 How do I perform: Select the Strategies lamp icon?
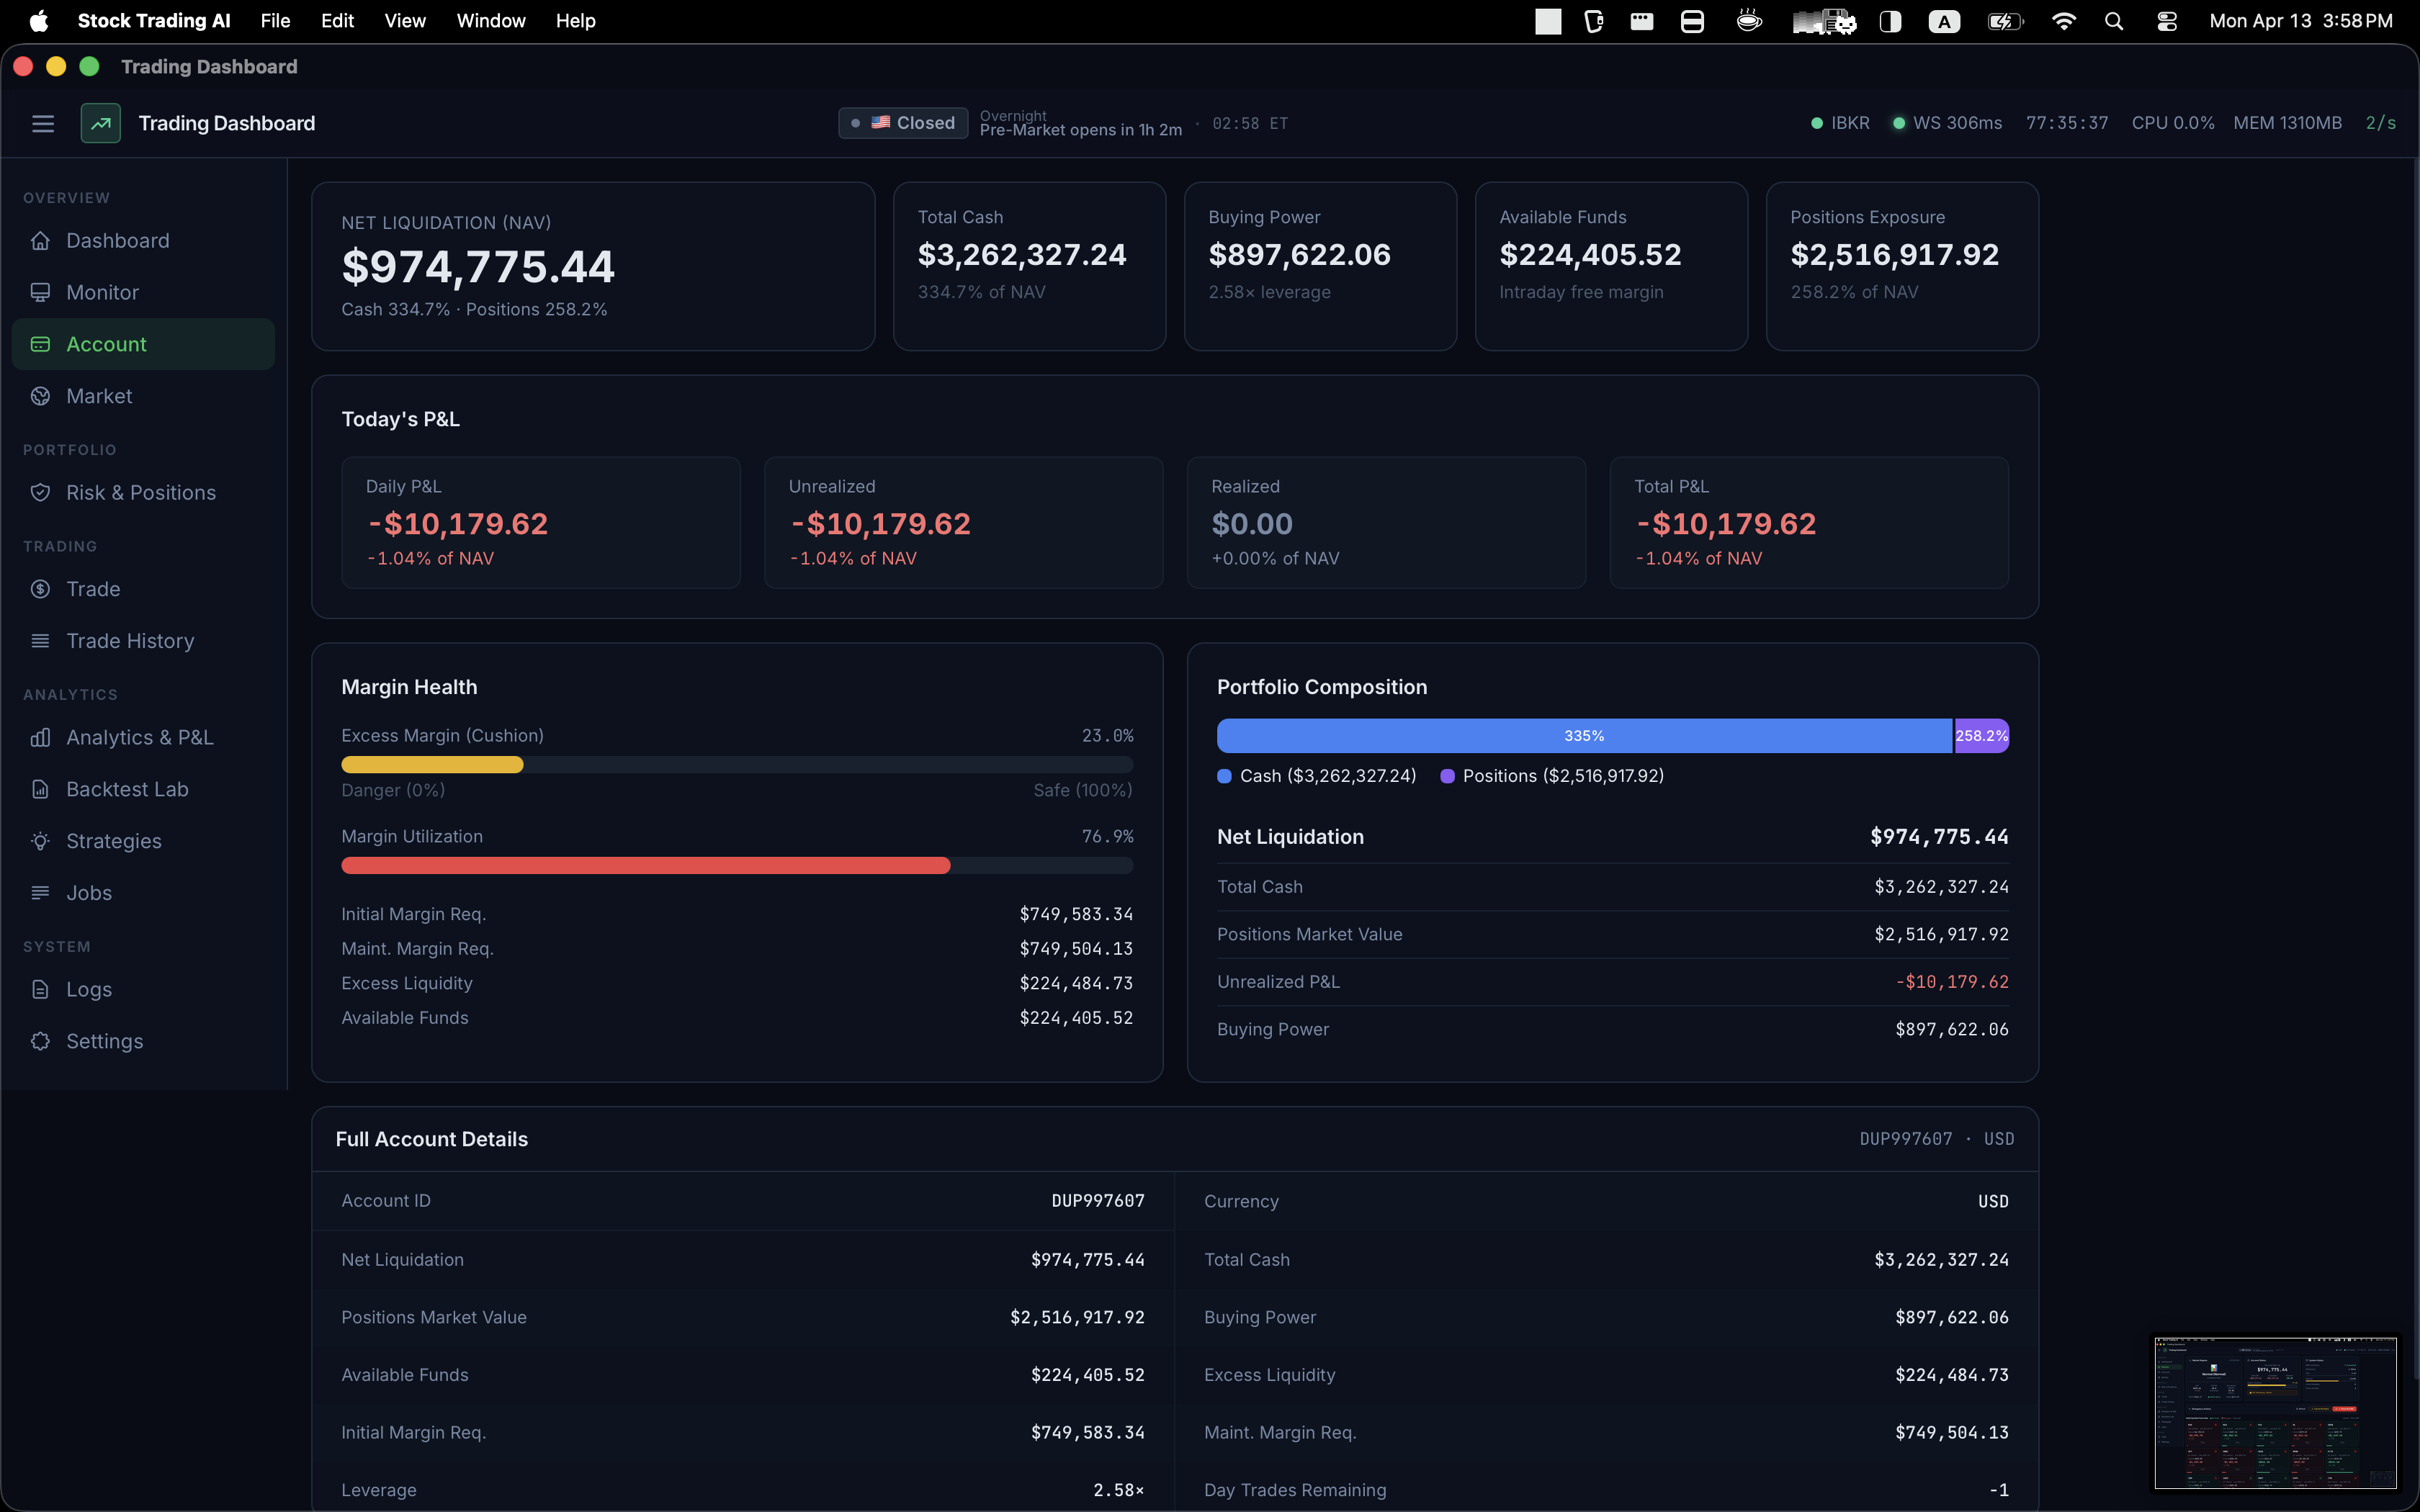(40, 841)
